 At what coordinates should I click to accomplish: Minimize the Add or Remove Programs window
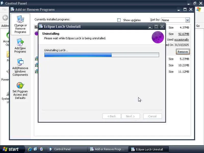(179, 9)
